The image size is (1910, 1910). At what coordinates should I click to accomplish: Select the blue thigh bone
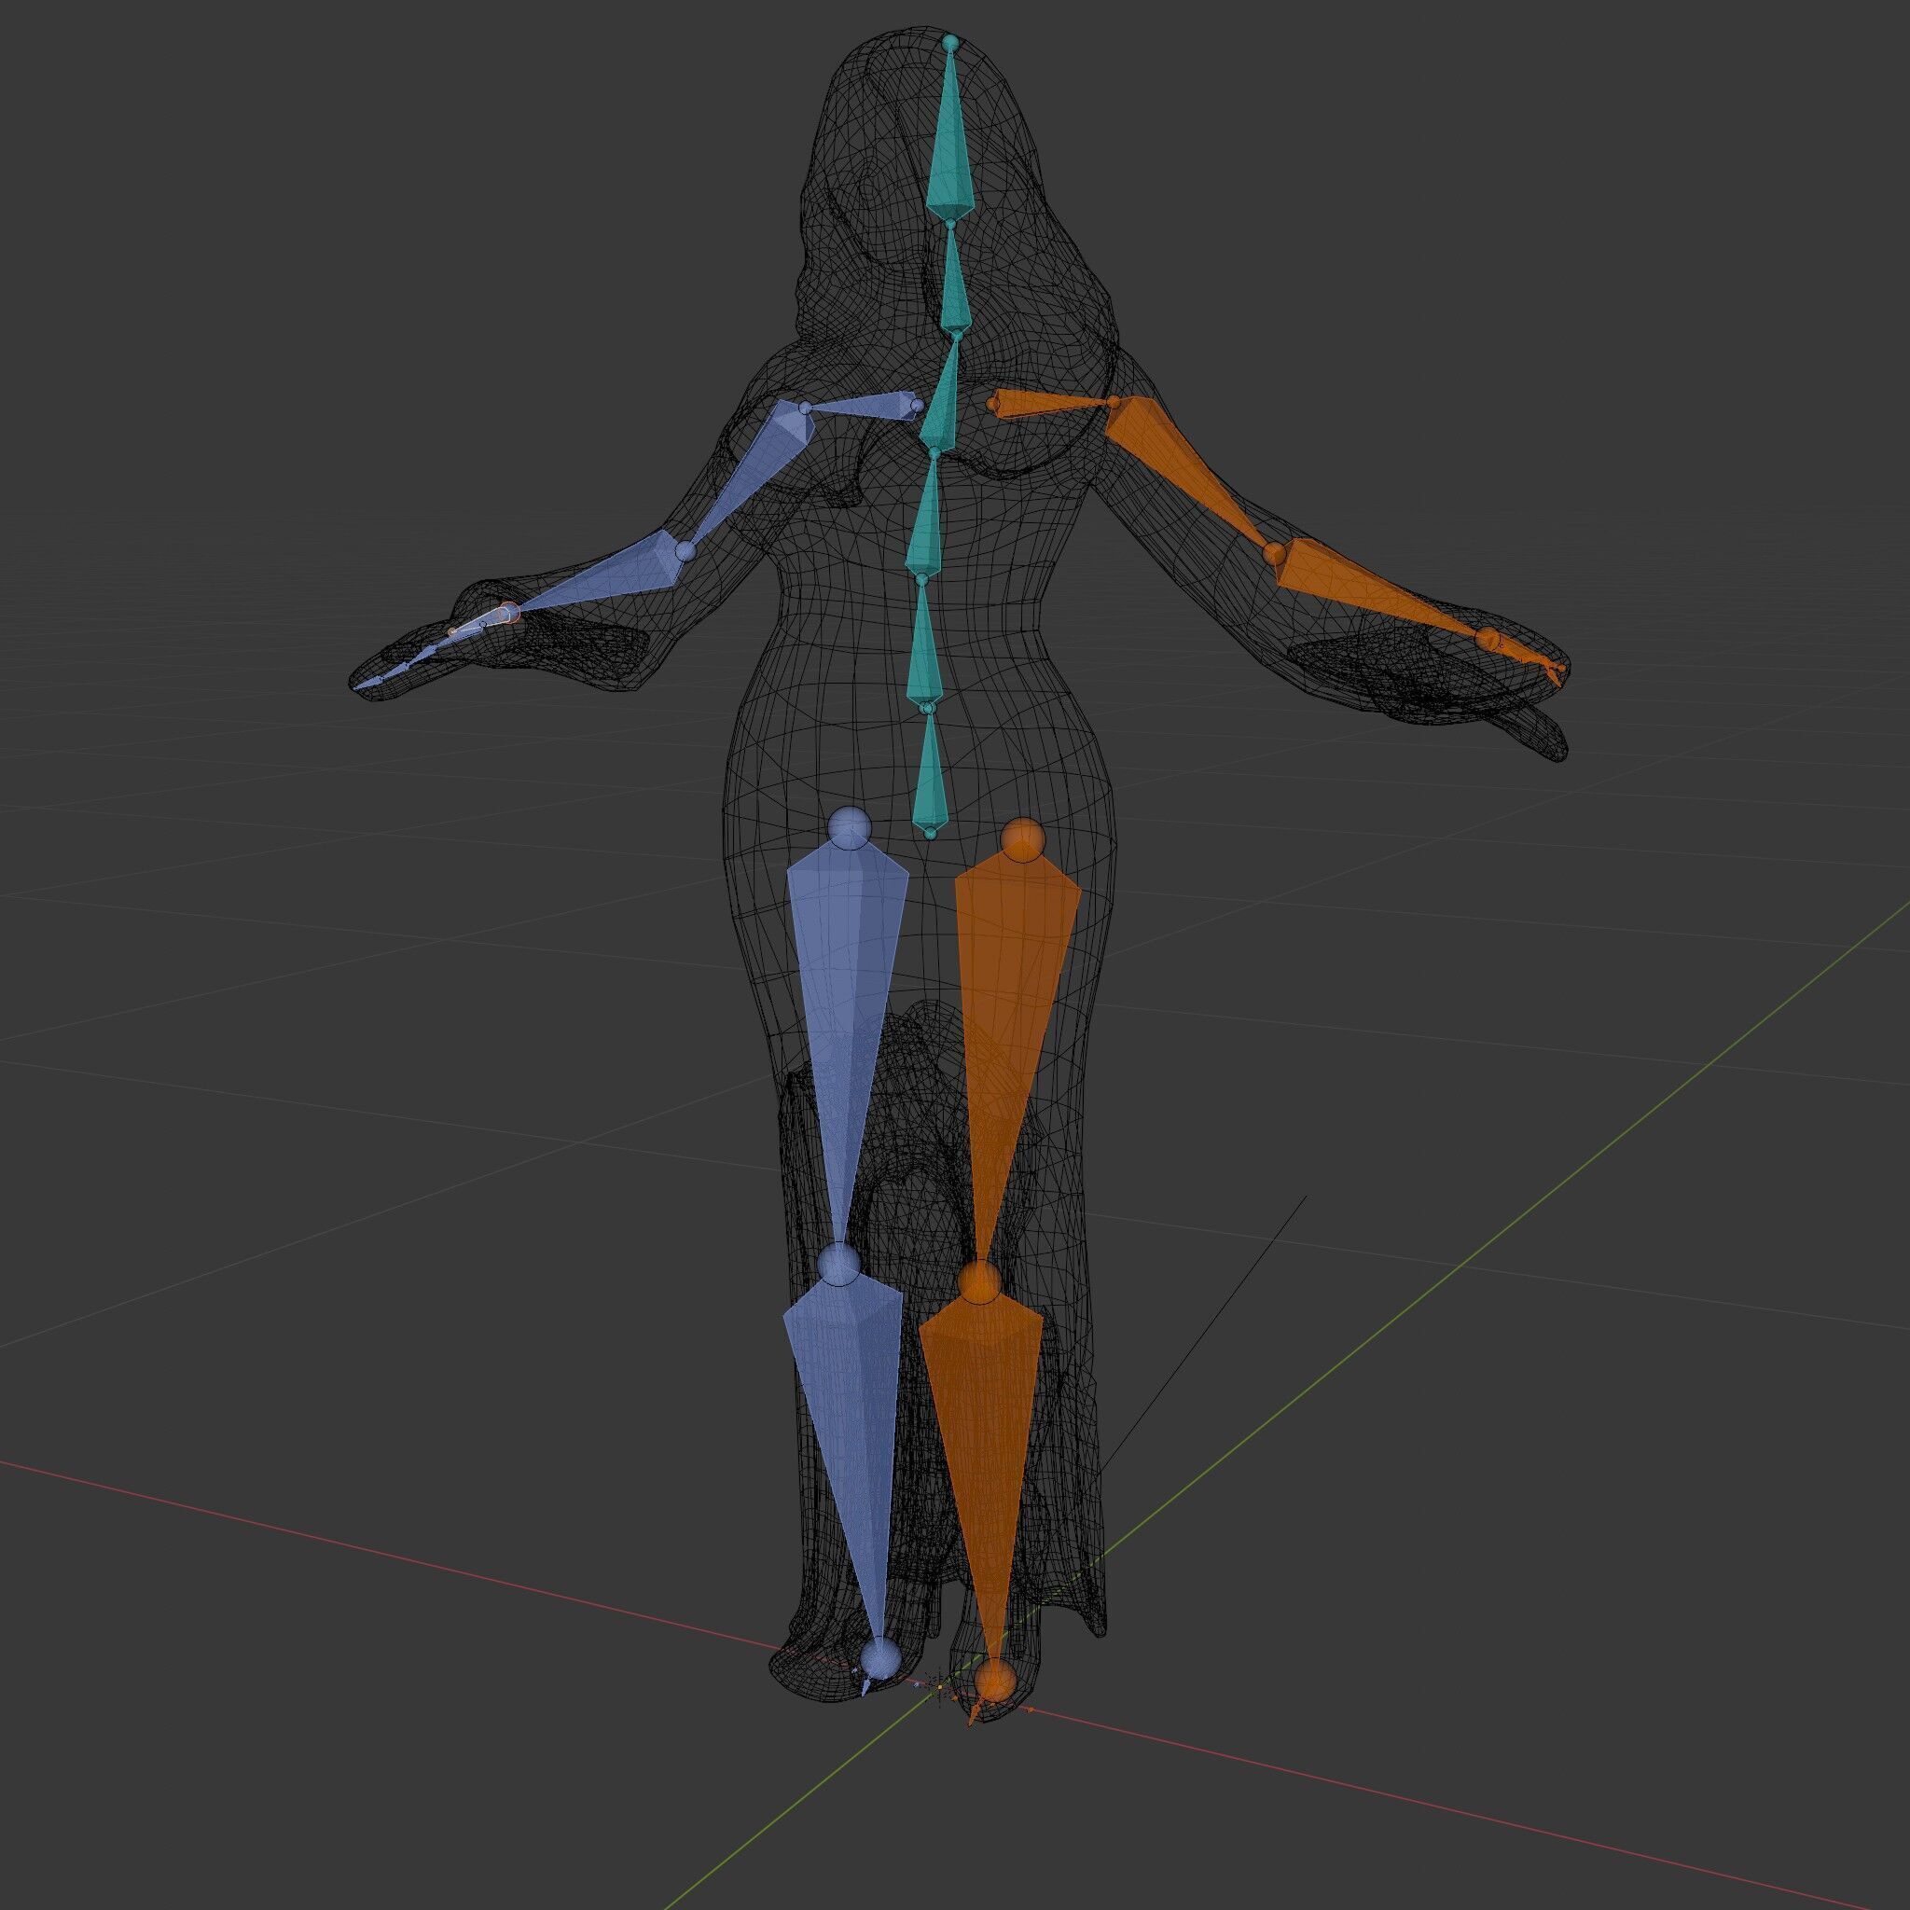click(846, 989)
